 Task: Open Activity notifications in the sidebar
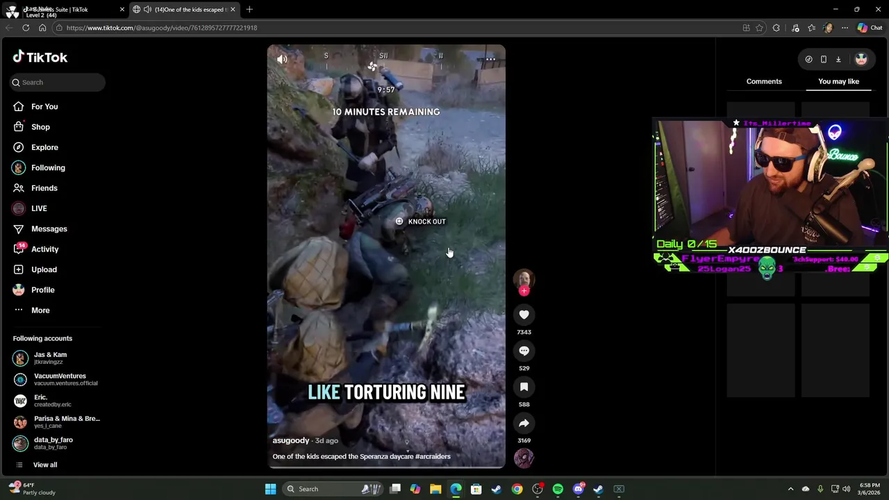click(x=44, y=249)
